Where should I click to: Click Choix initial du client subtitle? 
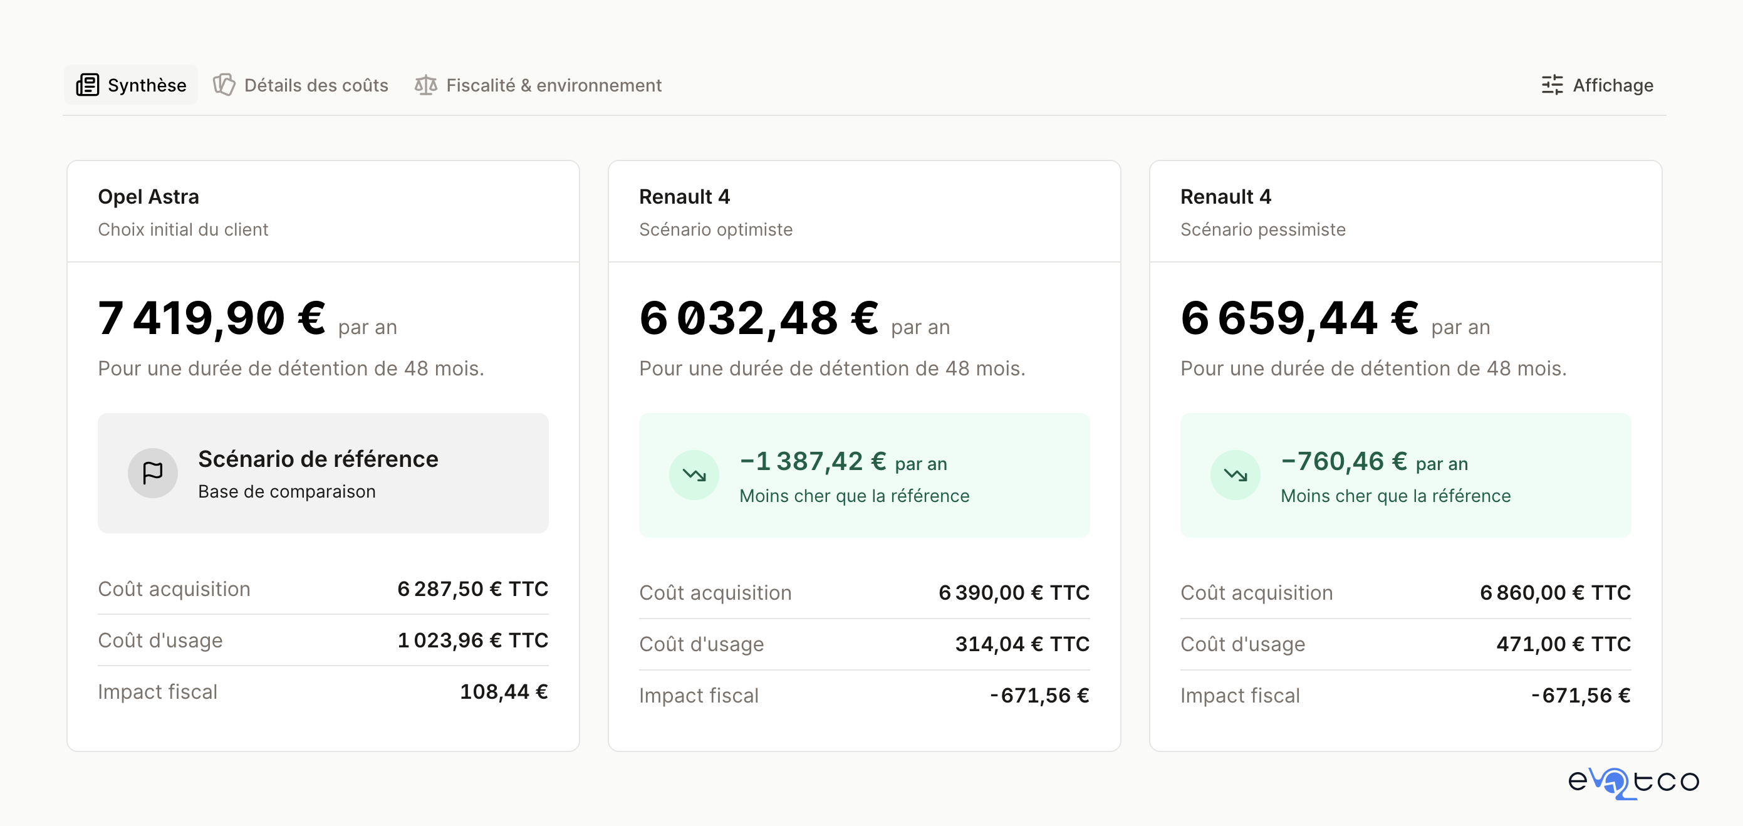(x=183, y=229)
